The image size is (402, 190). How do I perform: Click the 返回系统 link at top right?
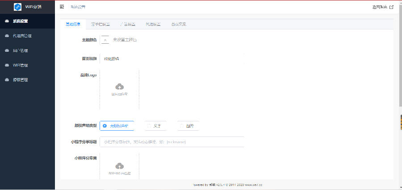(382, 7)
